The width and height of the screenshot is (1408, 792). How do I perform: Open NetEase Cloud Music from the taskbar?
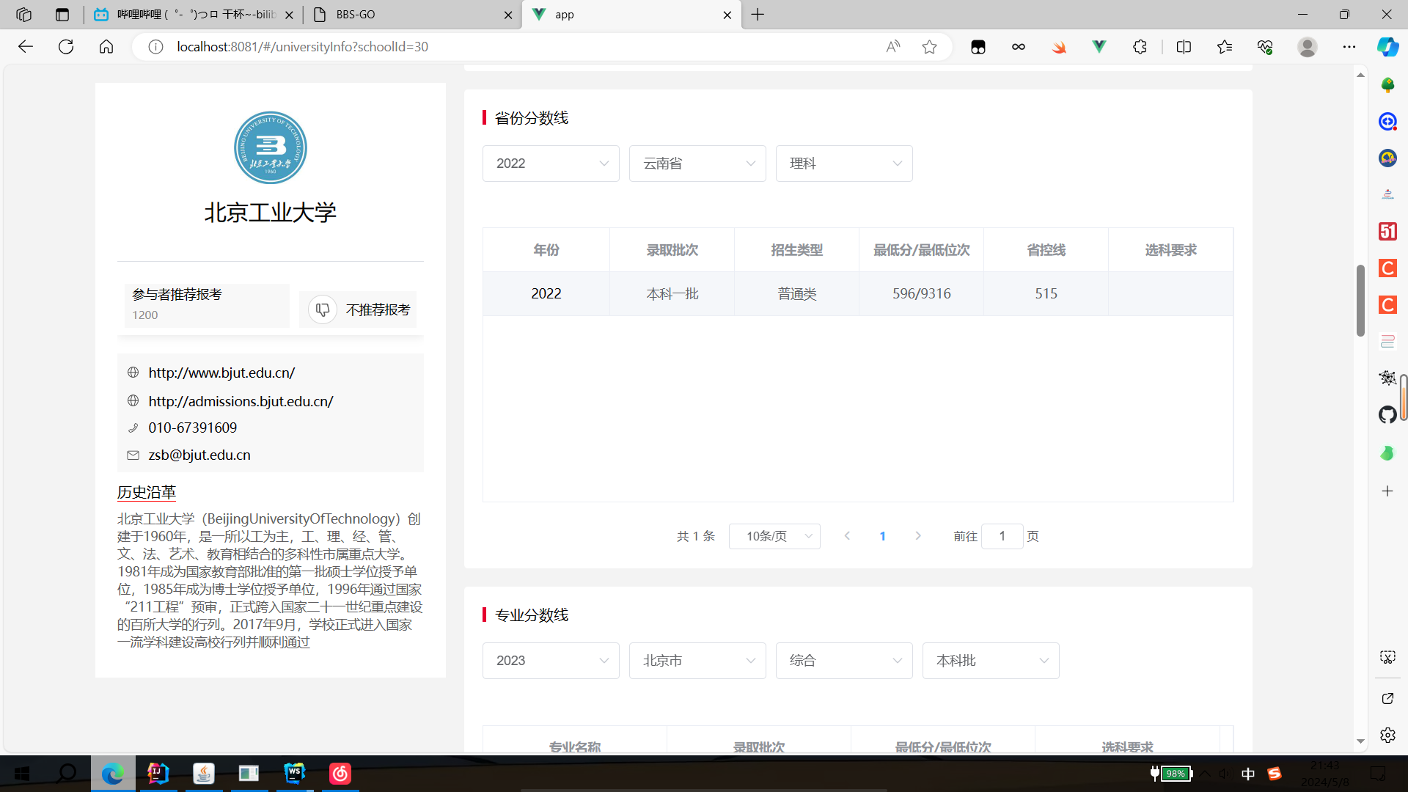point(340,773)
